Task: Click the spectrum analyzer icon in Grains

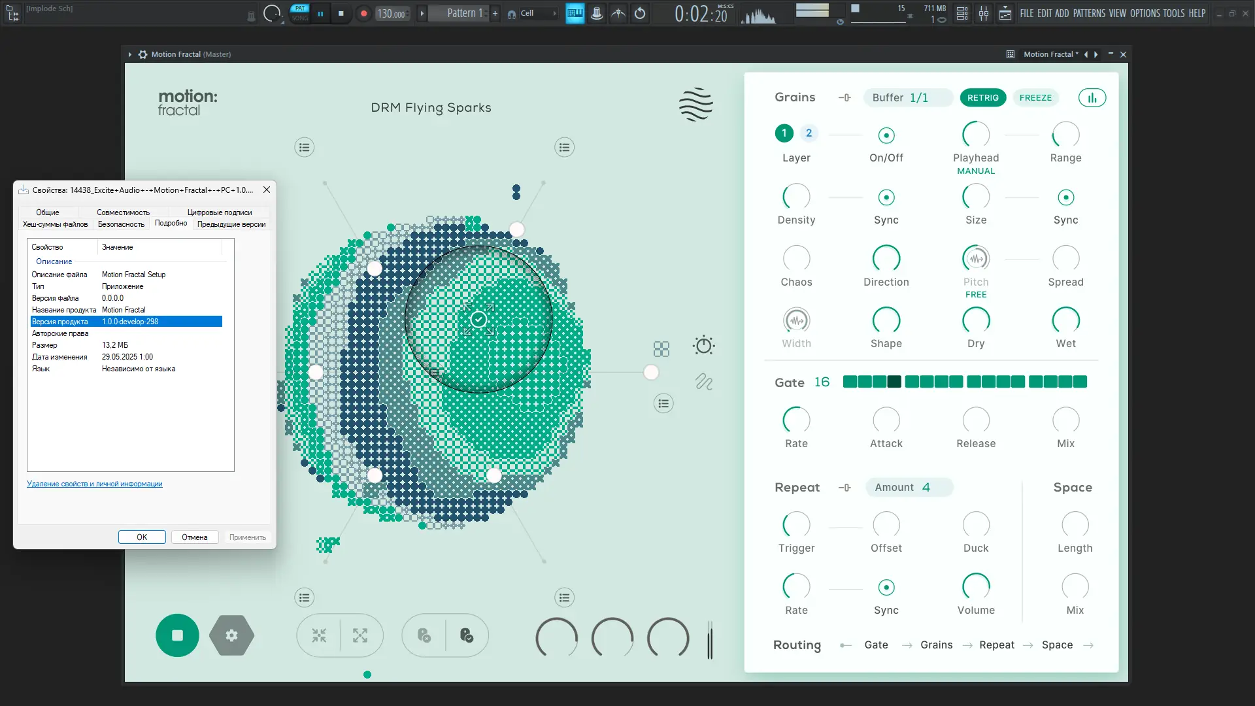Action: point(1092,98)
